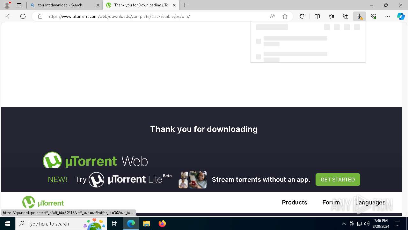Open tab actions menu
Image resolution: width=408 pixels, height=230 pixels.
point(19,5)
